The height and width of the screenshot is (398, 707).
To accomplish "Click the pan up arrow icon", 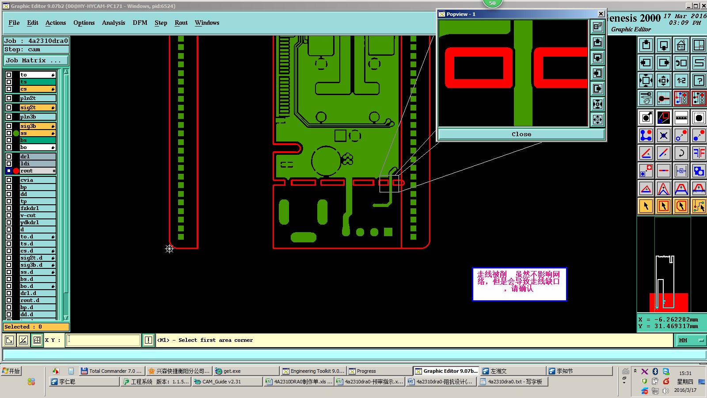I will pos(646,45).
